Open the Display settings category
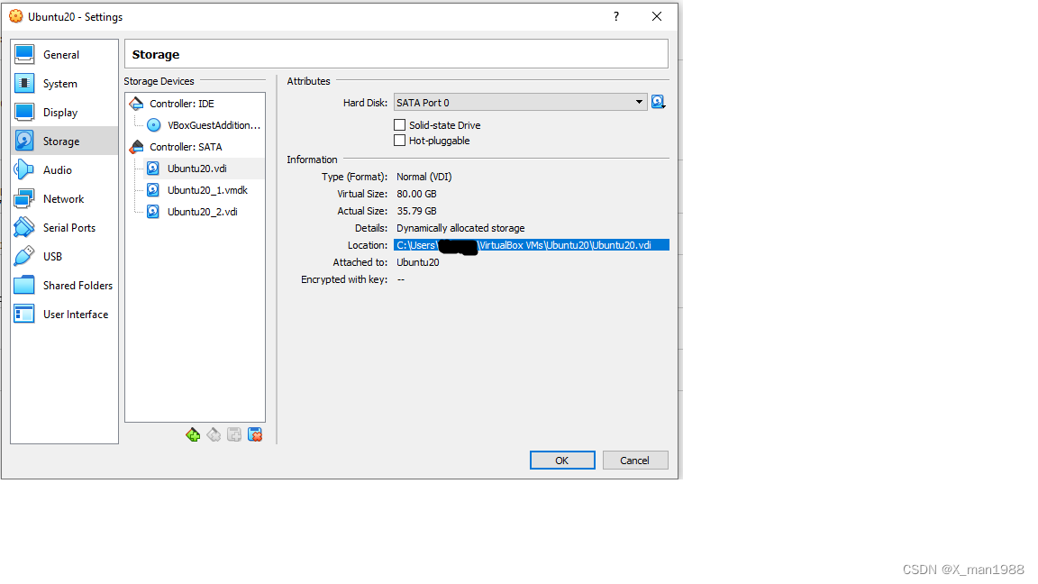1038x584 pixels. click(x=64, y=113)
